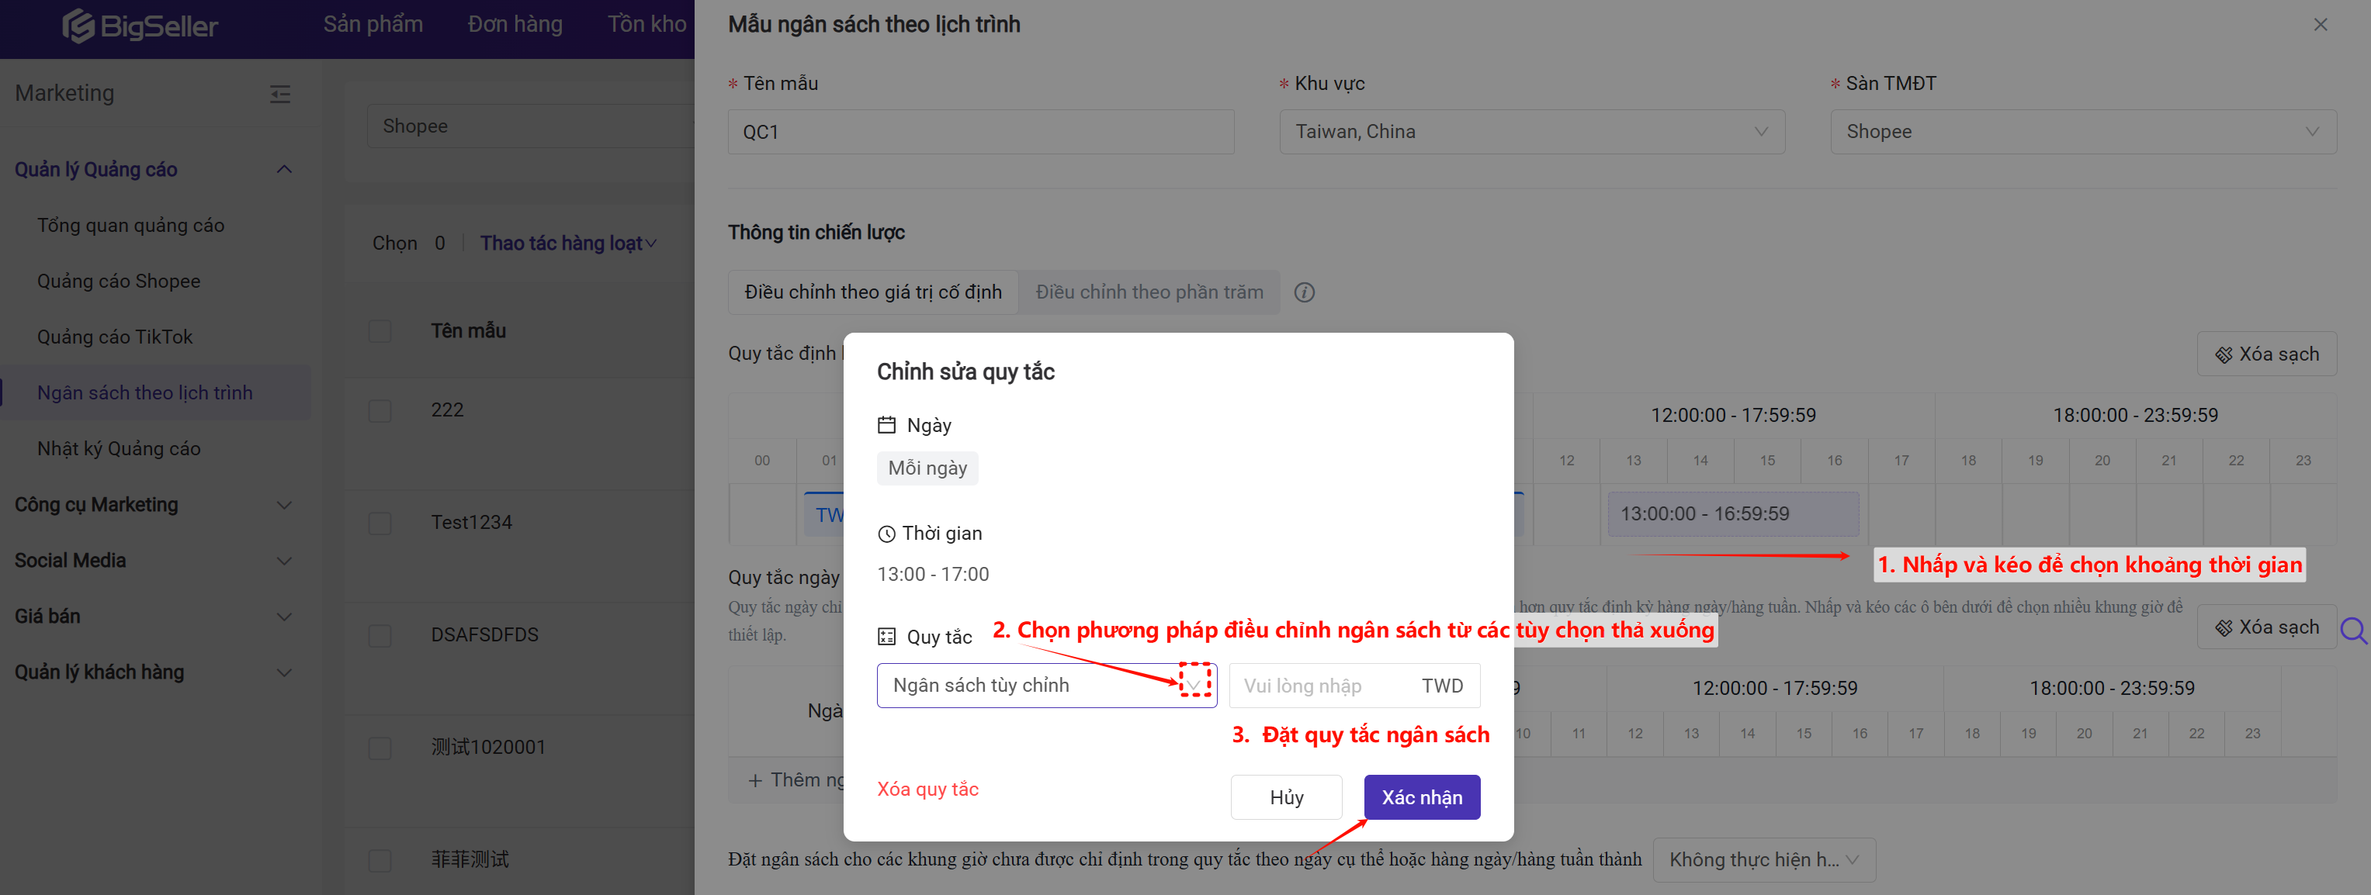Click top Xóa sạch eraser button
2371x895 pixels.
point(2266,354)
